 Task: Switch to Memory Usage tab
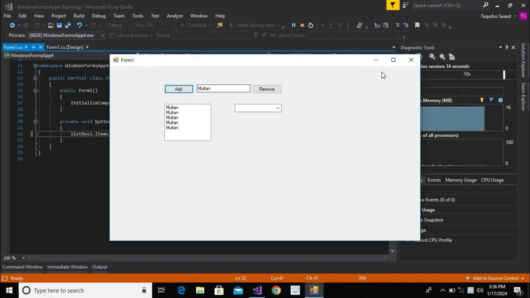[x=461, y=180]
